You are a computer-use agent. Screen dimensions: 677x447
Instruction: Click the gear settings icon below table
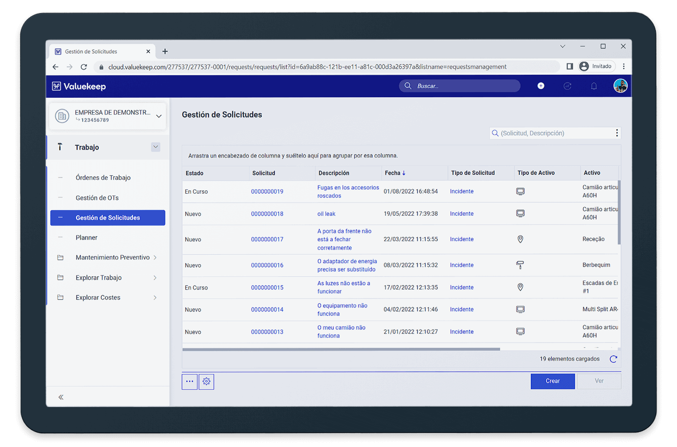[x=206, y=382]
